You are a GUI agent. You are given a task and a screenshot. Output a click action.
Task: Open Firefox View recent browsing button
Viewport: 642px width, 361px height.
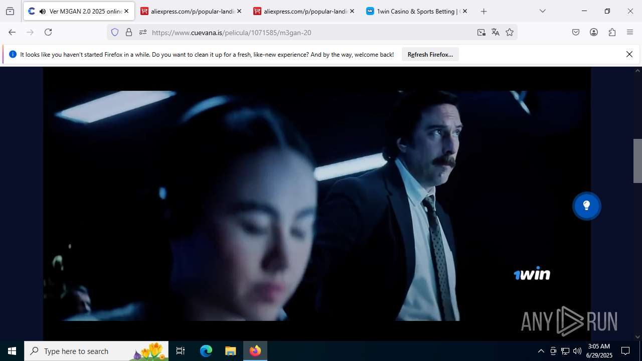tap(10, 11)
